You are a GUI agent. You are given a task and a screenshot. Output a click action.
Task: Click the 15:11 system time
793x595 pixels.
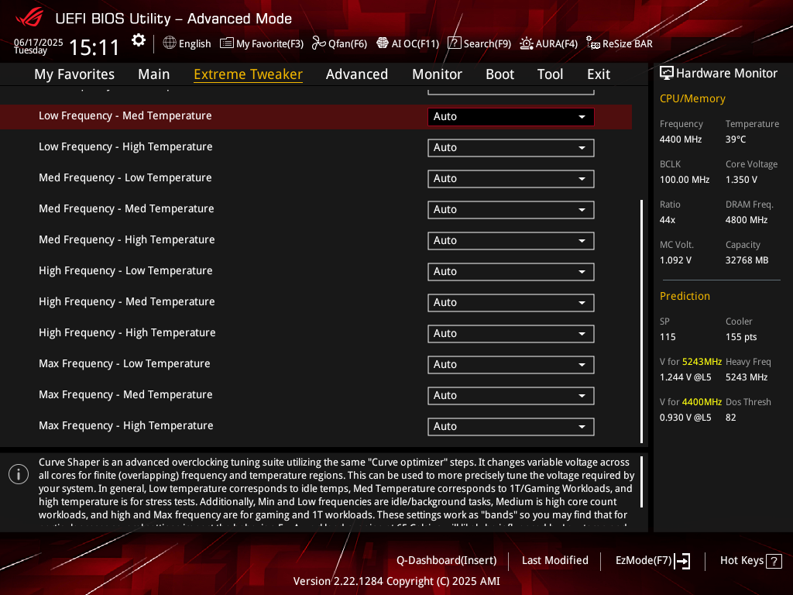click(94, 47)
